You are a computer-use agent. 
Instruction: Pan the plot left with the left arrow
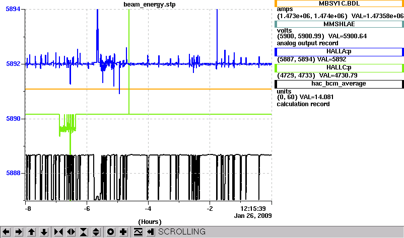[x=6, y=232]
